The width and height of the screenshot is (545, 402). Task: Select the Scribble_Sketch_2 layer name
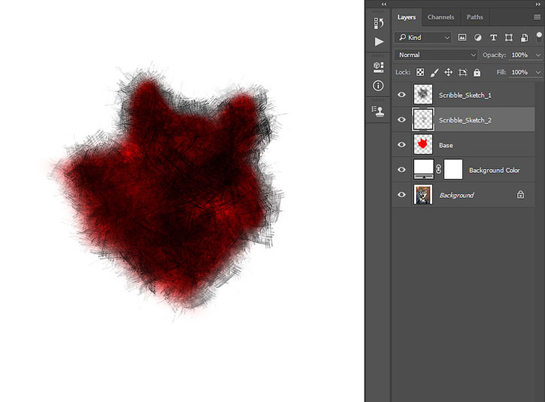465,120
